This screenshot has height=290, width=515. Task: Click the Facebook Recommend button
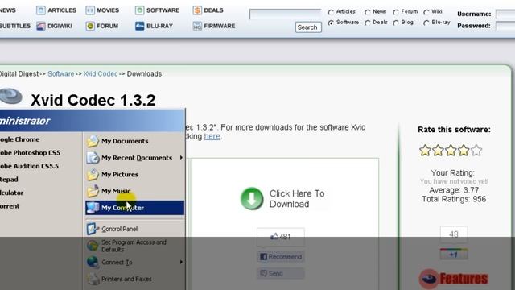[x=281, y=257]
